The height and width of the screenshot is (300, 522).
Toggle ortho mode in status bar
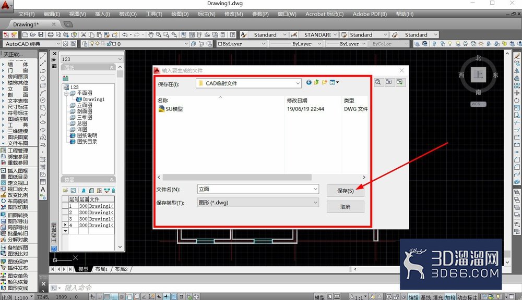pyautogui.click(x=114, y=297)
